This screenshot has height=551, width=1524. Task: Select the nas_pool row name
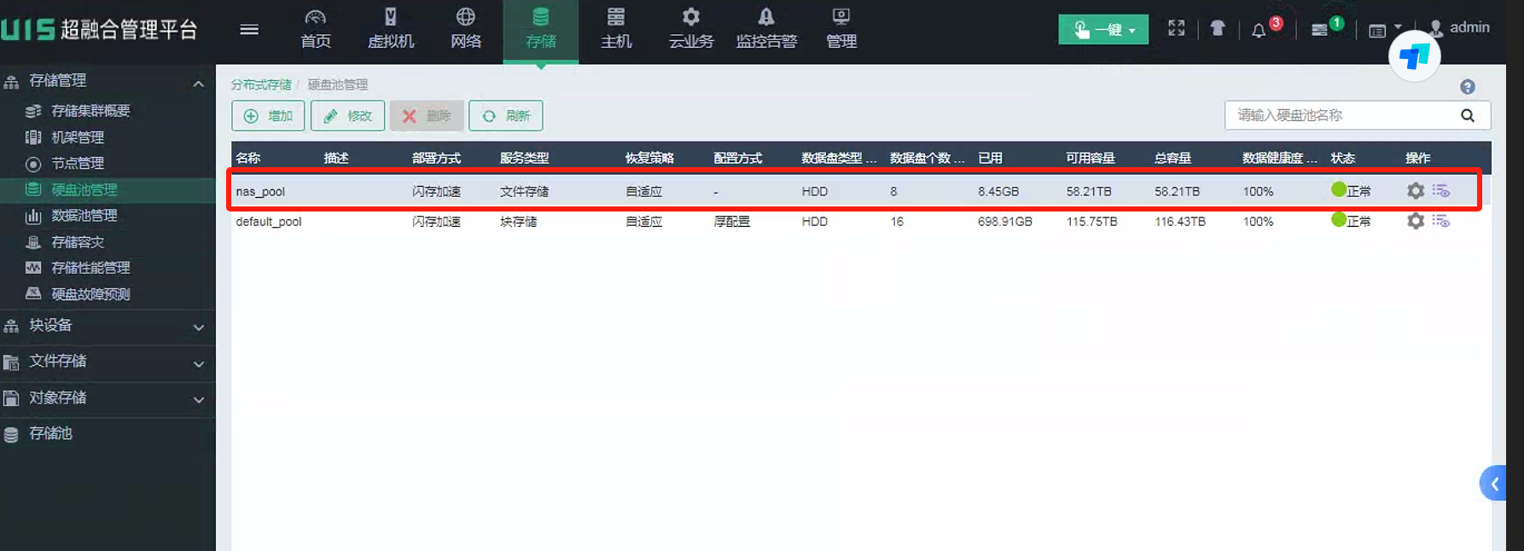[260, 192]
